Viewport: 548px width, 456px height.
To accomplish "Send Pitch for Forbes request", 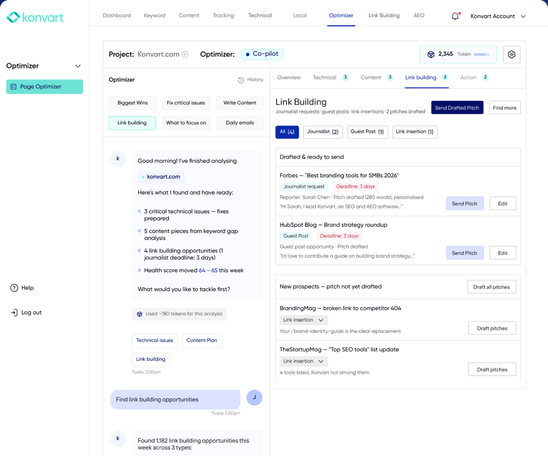I will (x=464, y=203).
